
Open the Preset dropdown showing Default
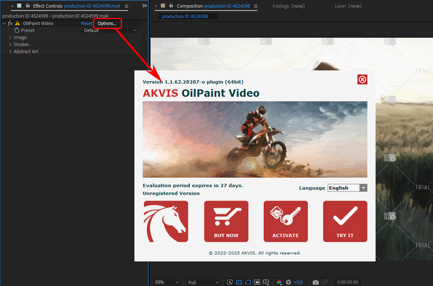[110, 30]
